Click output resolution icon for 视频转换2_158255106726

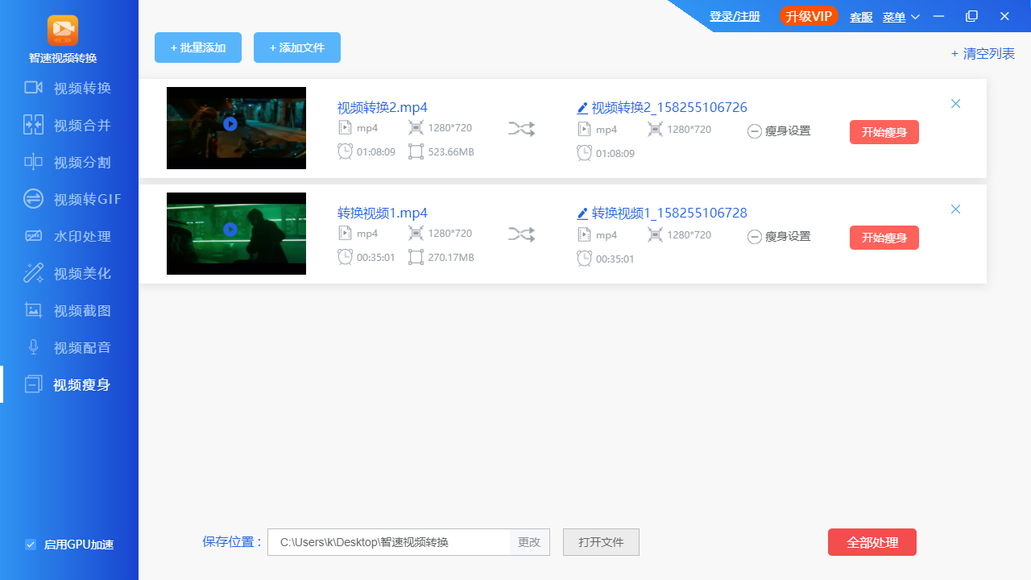coord(655,129)
